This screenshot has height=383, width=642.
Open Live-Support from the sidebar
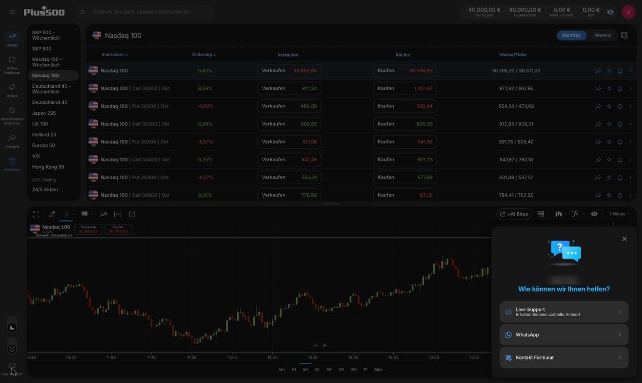point(12,369)
